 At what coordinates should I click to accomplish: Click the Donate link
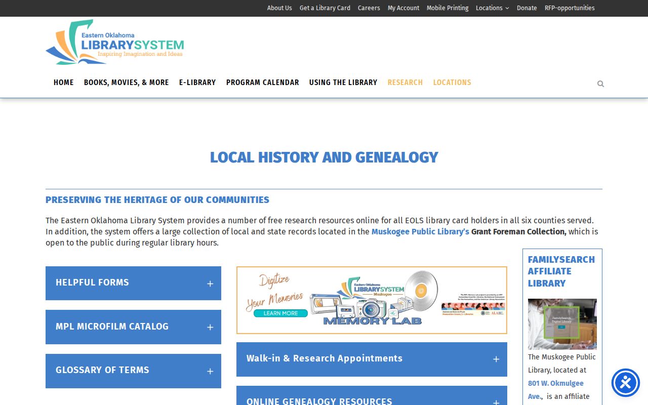527,8
